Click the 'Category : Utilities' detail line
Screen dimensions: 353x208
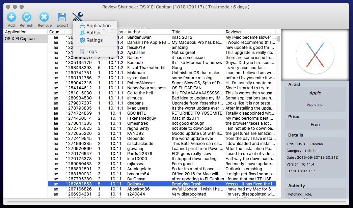302,151
